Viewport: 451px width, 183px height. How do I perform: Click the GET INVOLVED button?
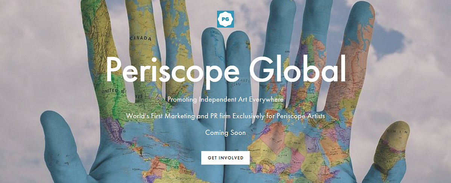[225, 158]
